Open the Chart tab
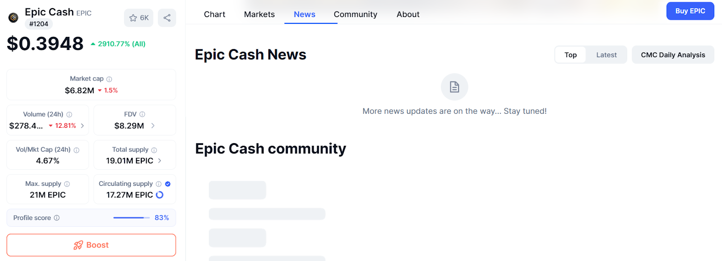Screen dimensions: 722x261 (214, 14)
